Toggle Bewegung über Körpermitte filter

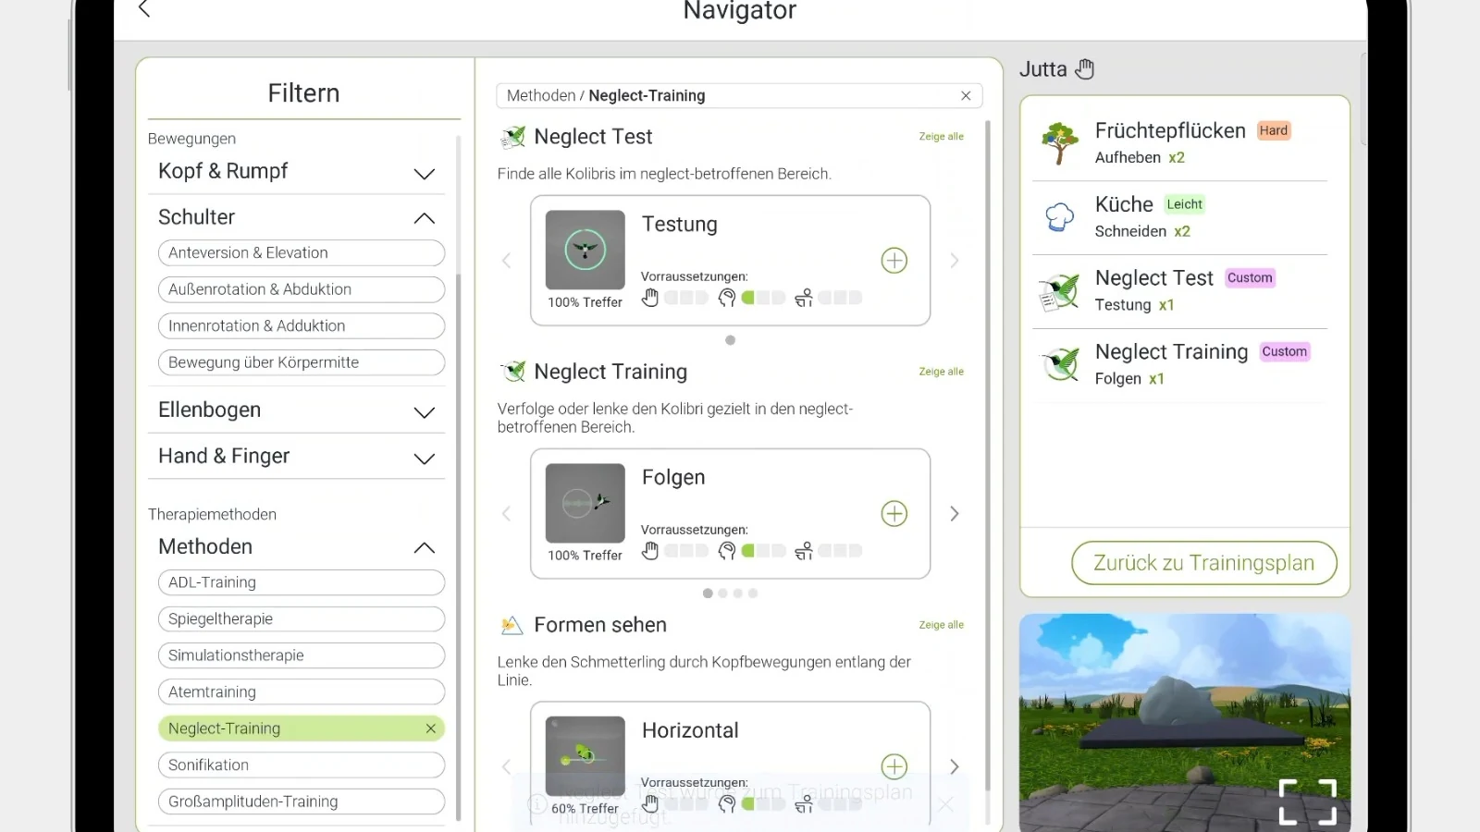[302, 362]
